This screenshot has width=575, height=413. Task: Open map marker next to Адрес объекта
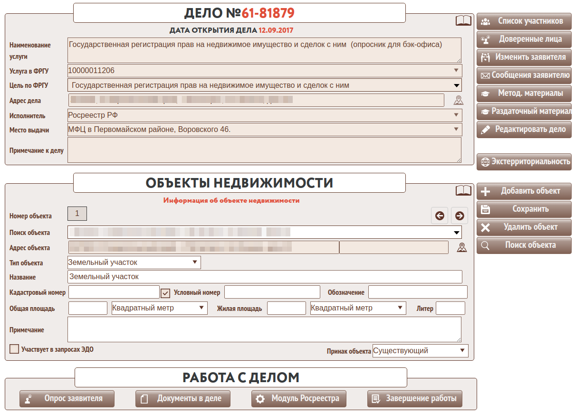point(461,247)
